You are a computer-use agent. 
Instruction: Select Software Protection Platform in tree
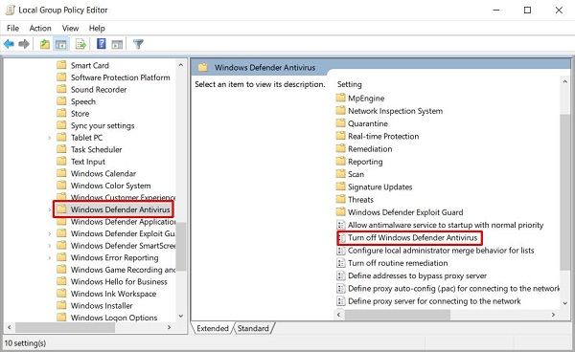point(121,77)
